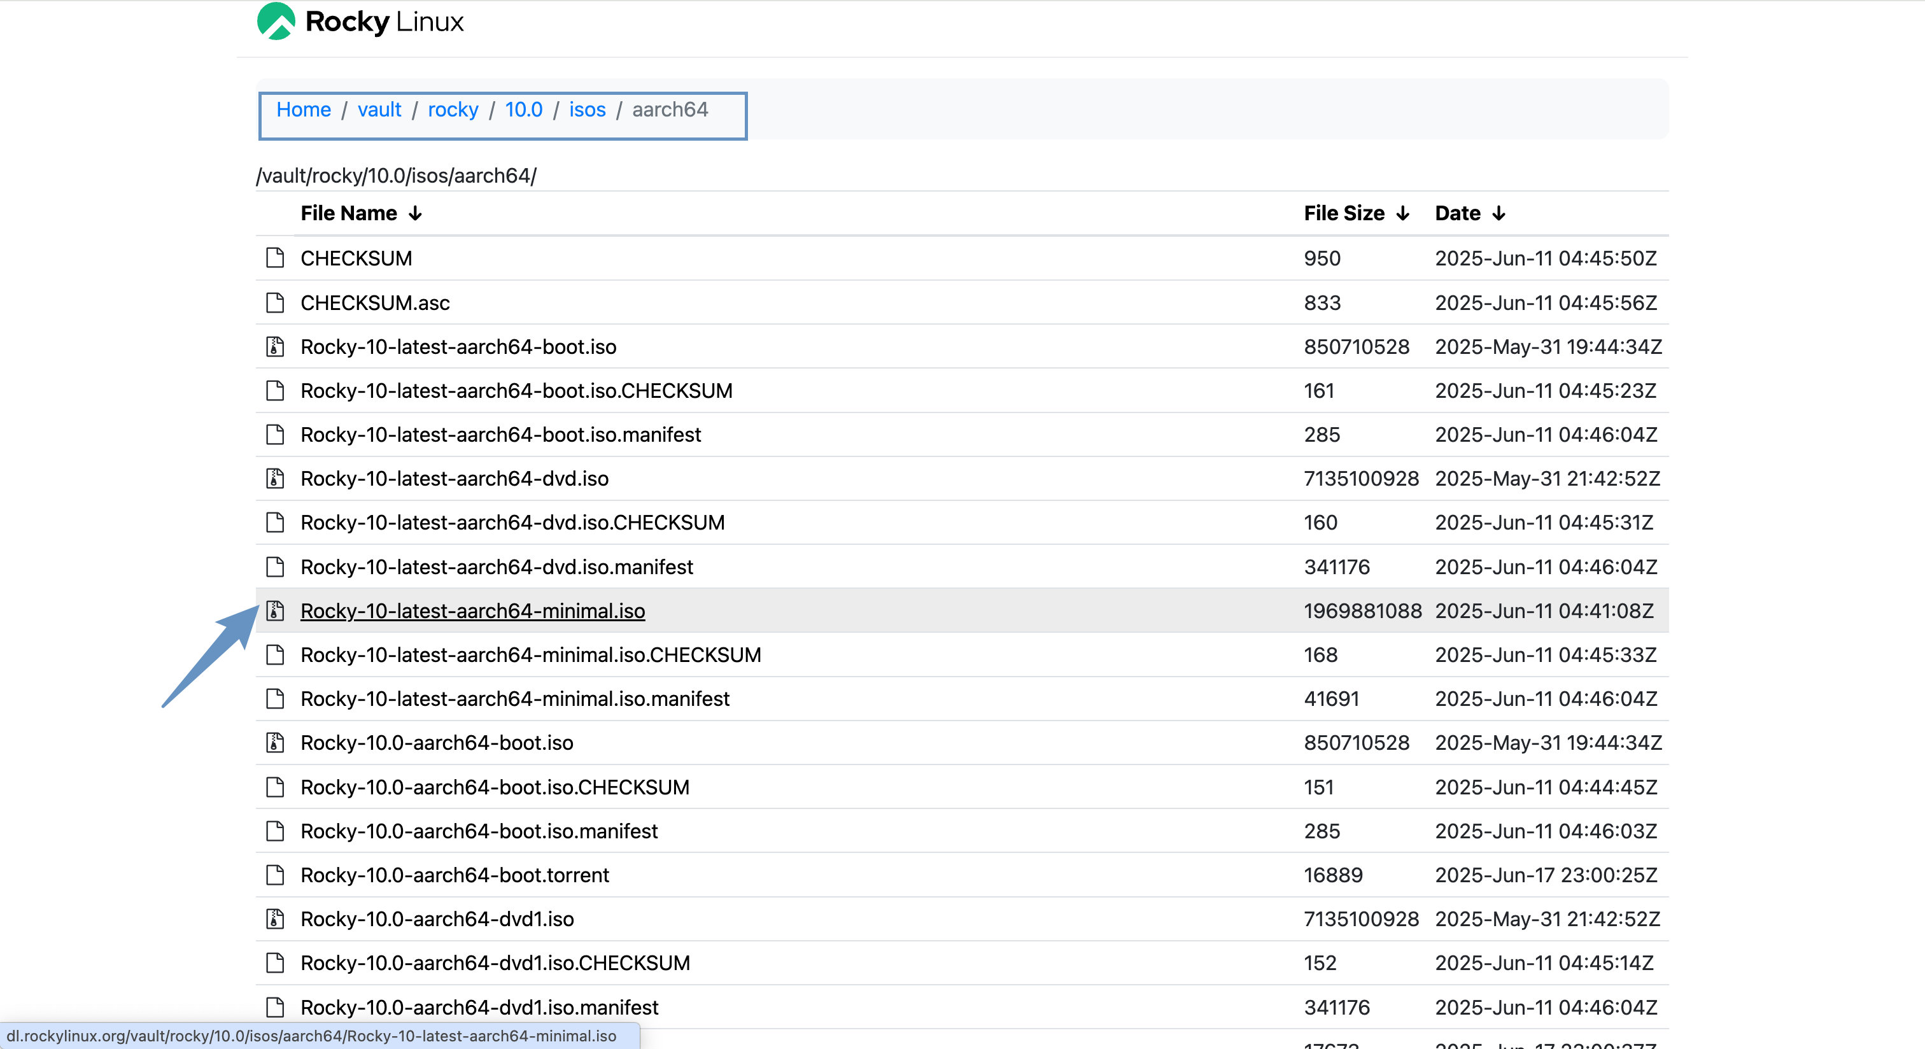Image resolution: width=1925 pixels, height=1049 pixels.
Task: Click the file icon beside Rocky-10-latest-aarch64-boot.iso.CHECKSUM
Action: click(275, 391)
